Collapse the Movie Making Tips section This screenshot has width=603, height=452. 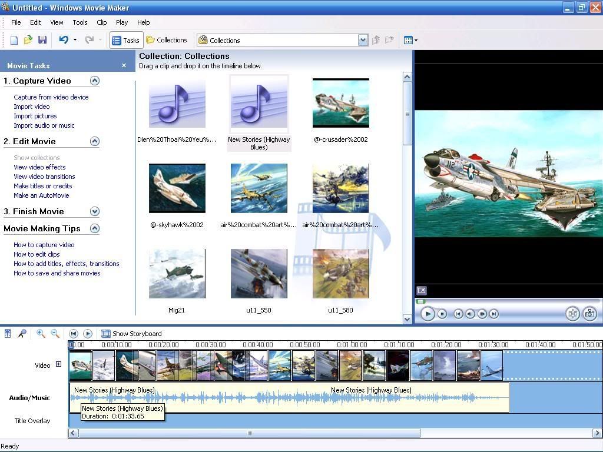95,228
